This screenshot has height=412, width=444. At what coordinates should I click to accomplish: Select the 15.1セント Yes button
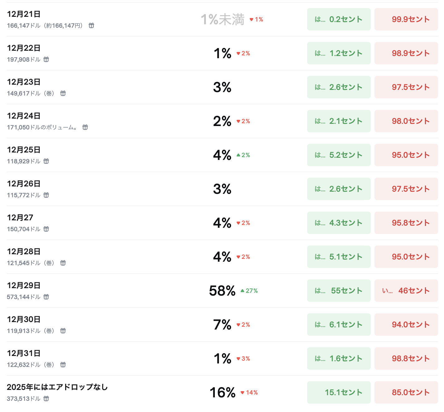click(x=339, y=392)
